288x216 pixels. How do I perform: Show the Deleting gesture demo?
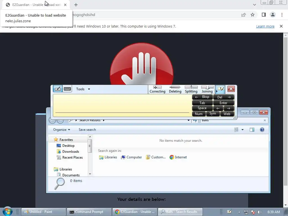click(x=175, y=89)
